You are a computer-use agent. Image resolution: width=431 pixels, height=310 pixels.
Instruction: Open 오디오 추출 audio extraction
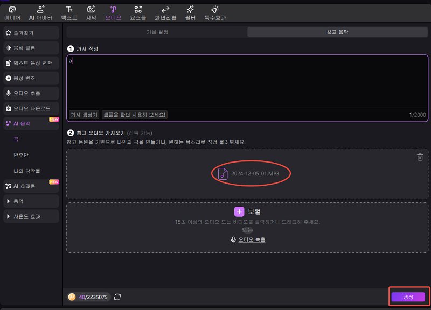pyautogui.click(x=31, y=93)
